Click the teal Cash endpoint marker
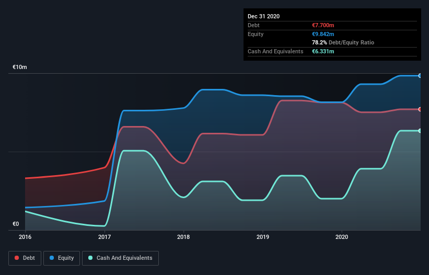429x275 pixels. pyautogui.click(x=420, y=131)
